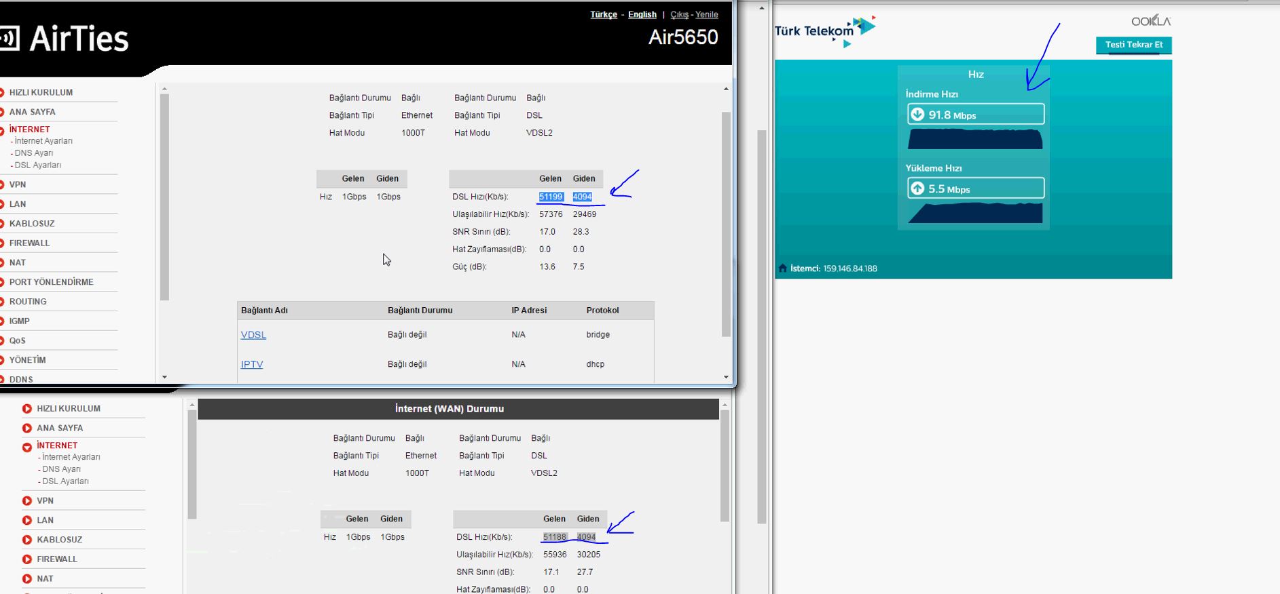Screen dimensions: 1280x594
Task: Click FIREWALL red arrow icon in lower window
Action: point(27,559)
